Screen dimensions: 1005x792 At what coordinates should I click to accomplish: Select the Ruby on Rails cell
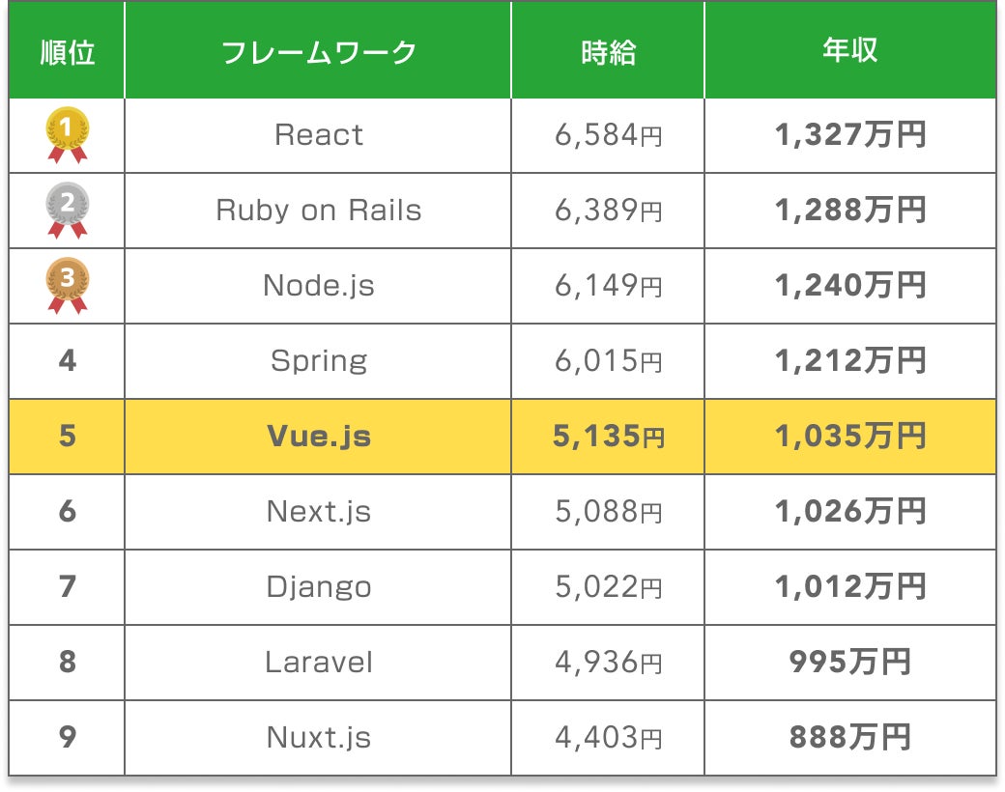click(x=319, y=210)
